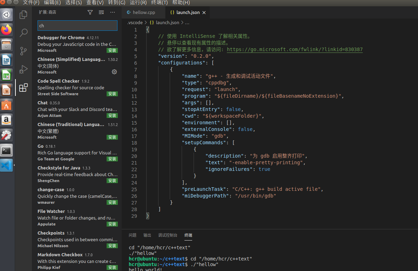Open the go.microsoft.com fwlink URL
This screenshot has height=271, width=418.
pyautogui.click(x=295, y=49)
